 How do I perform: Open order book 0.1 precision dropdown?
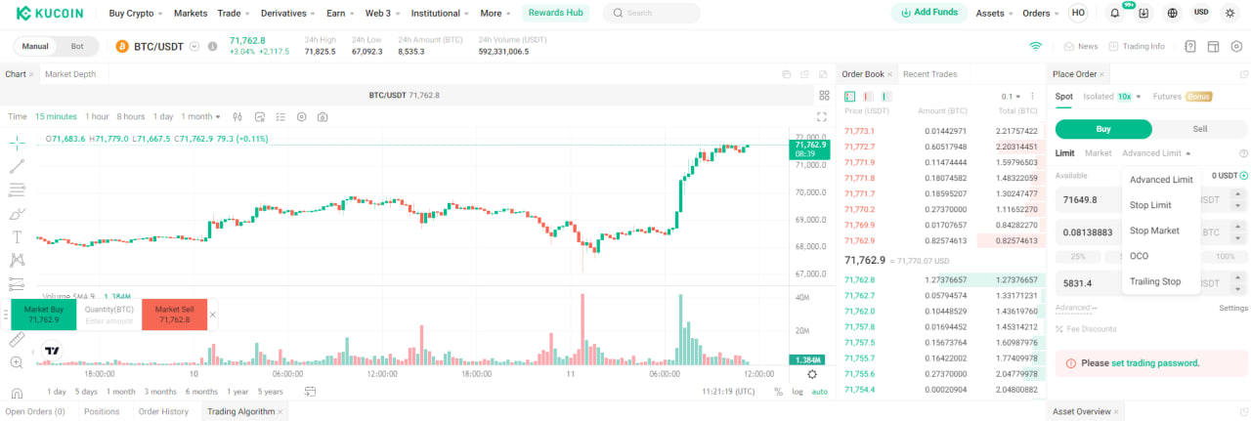point(1012,97)
